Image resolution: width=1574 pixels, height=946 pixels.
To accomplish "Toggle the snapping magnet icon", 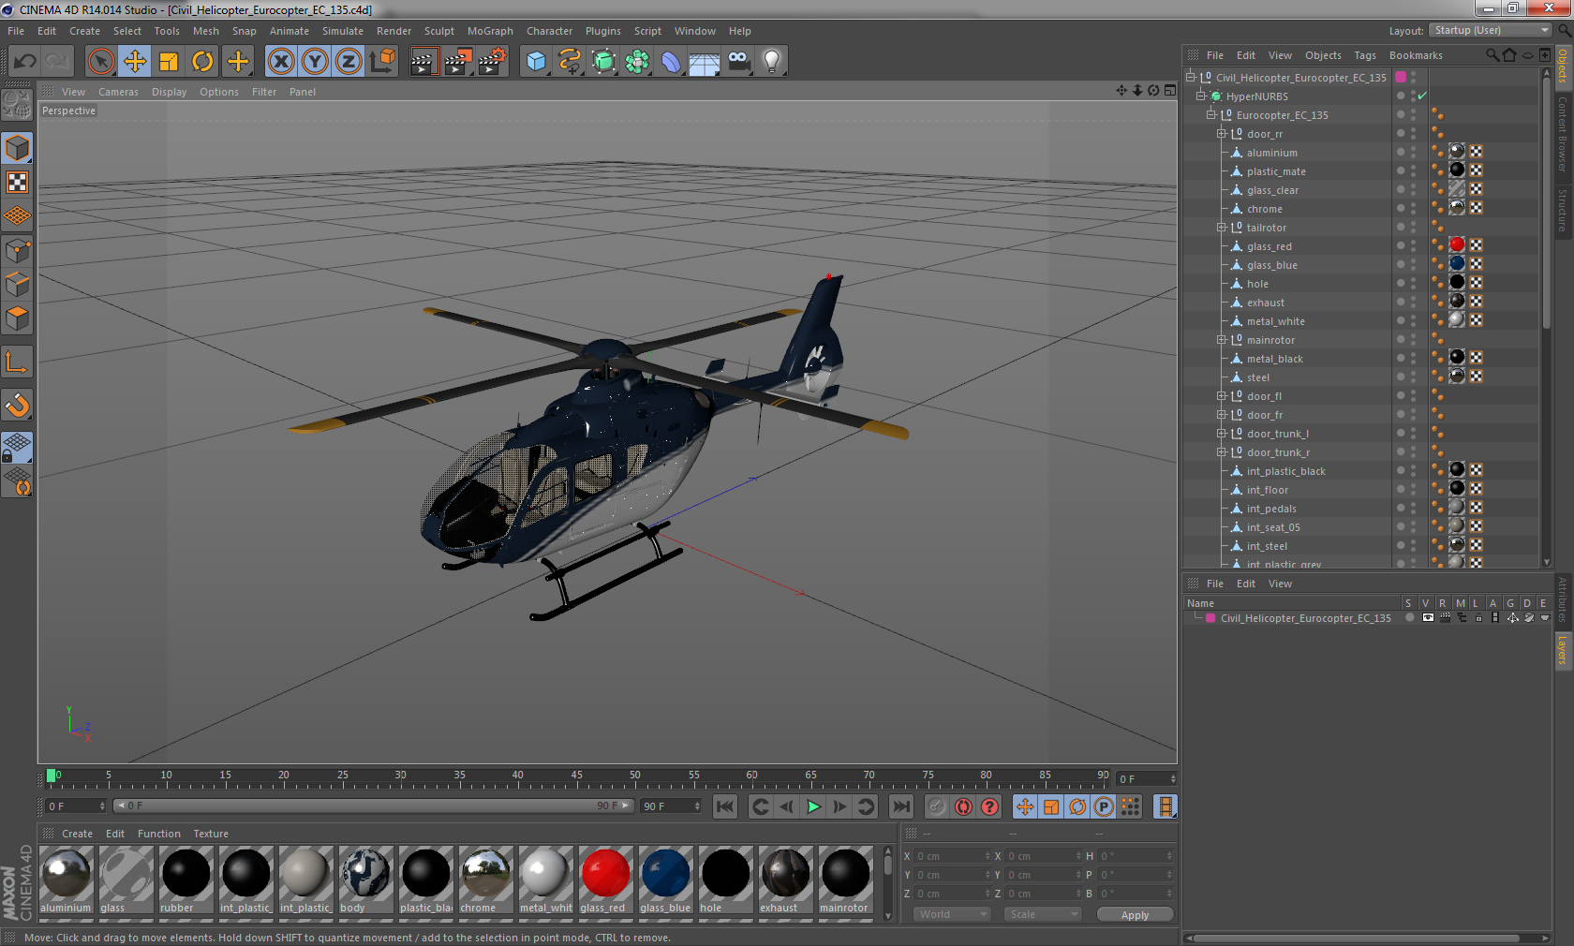I will (x=18, y=405).
